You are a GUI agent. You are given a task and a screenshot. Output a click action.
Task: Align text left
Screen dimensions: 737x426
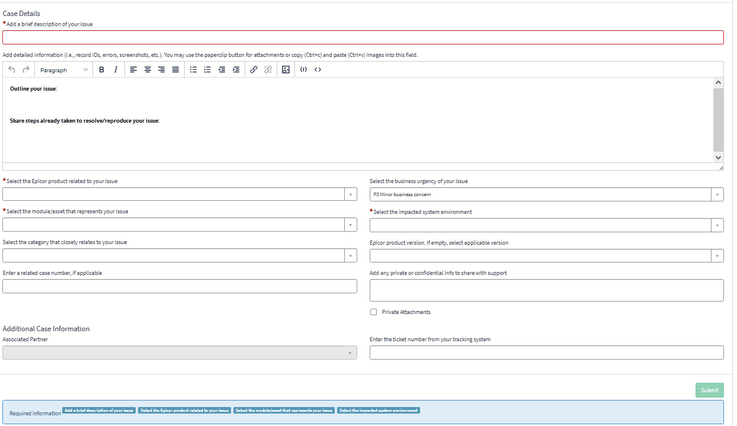133,70
